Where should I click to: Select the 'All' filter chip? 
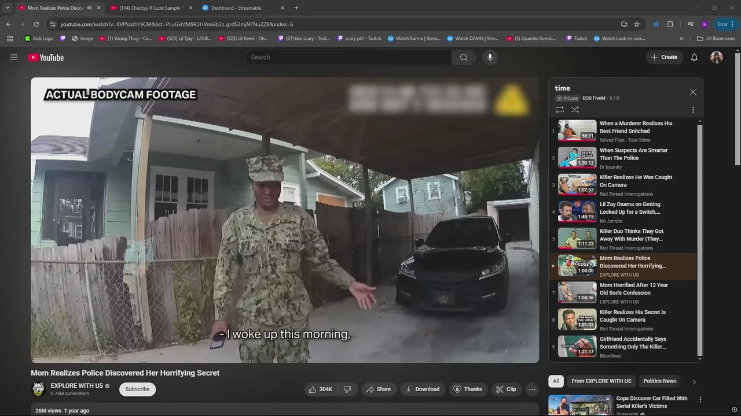pyautogui.click(x=556, y=381)
